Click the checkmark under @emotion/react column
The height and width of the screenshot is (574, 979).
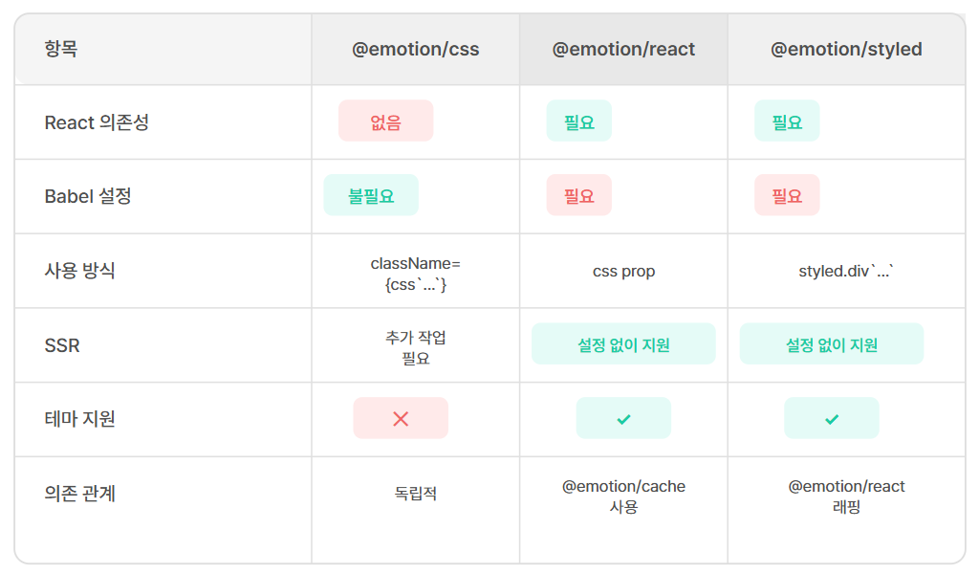623,419
